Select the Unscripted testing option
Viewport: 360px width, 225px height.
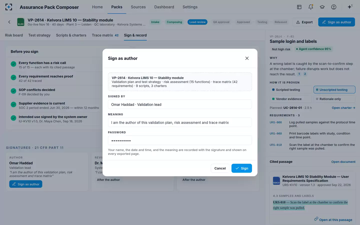coord(334,90)
